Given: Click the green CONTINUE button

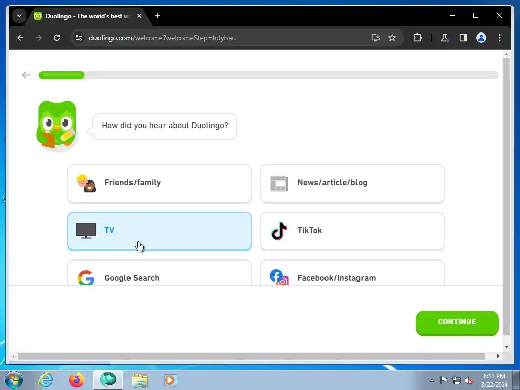Looking at the screenshot, I should pos(457,322).
